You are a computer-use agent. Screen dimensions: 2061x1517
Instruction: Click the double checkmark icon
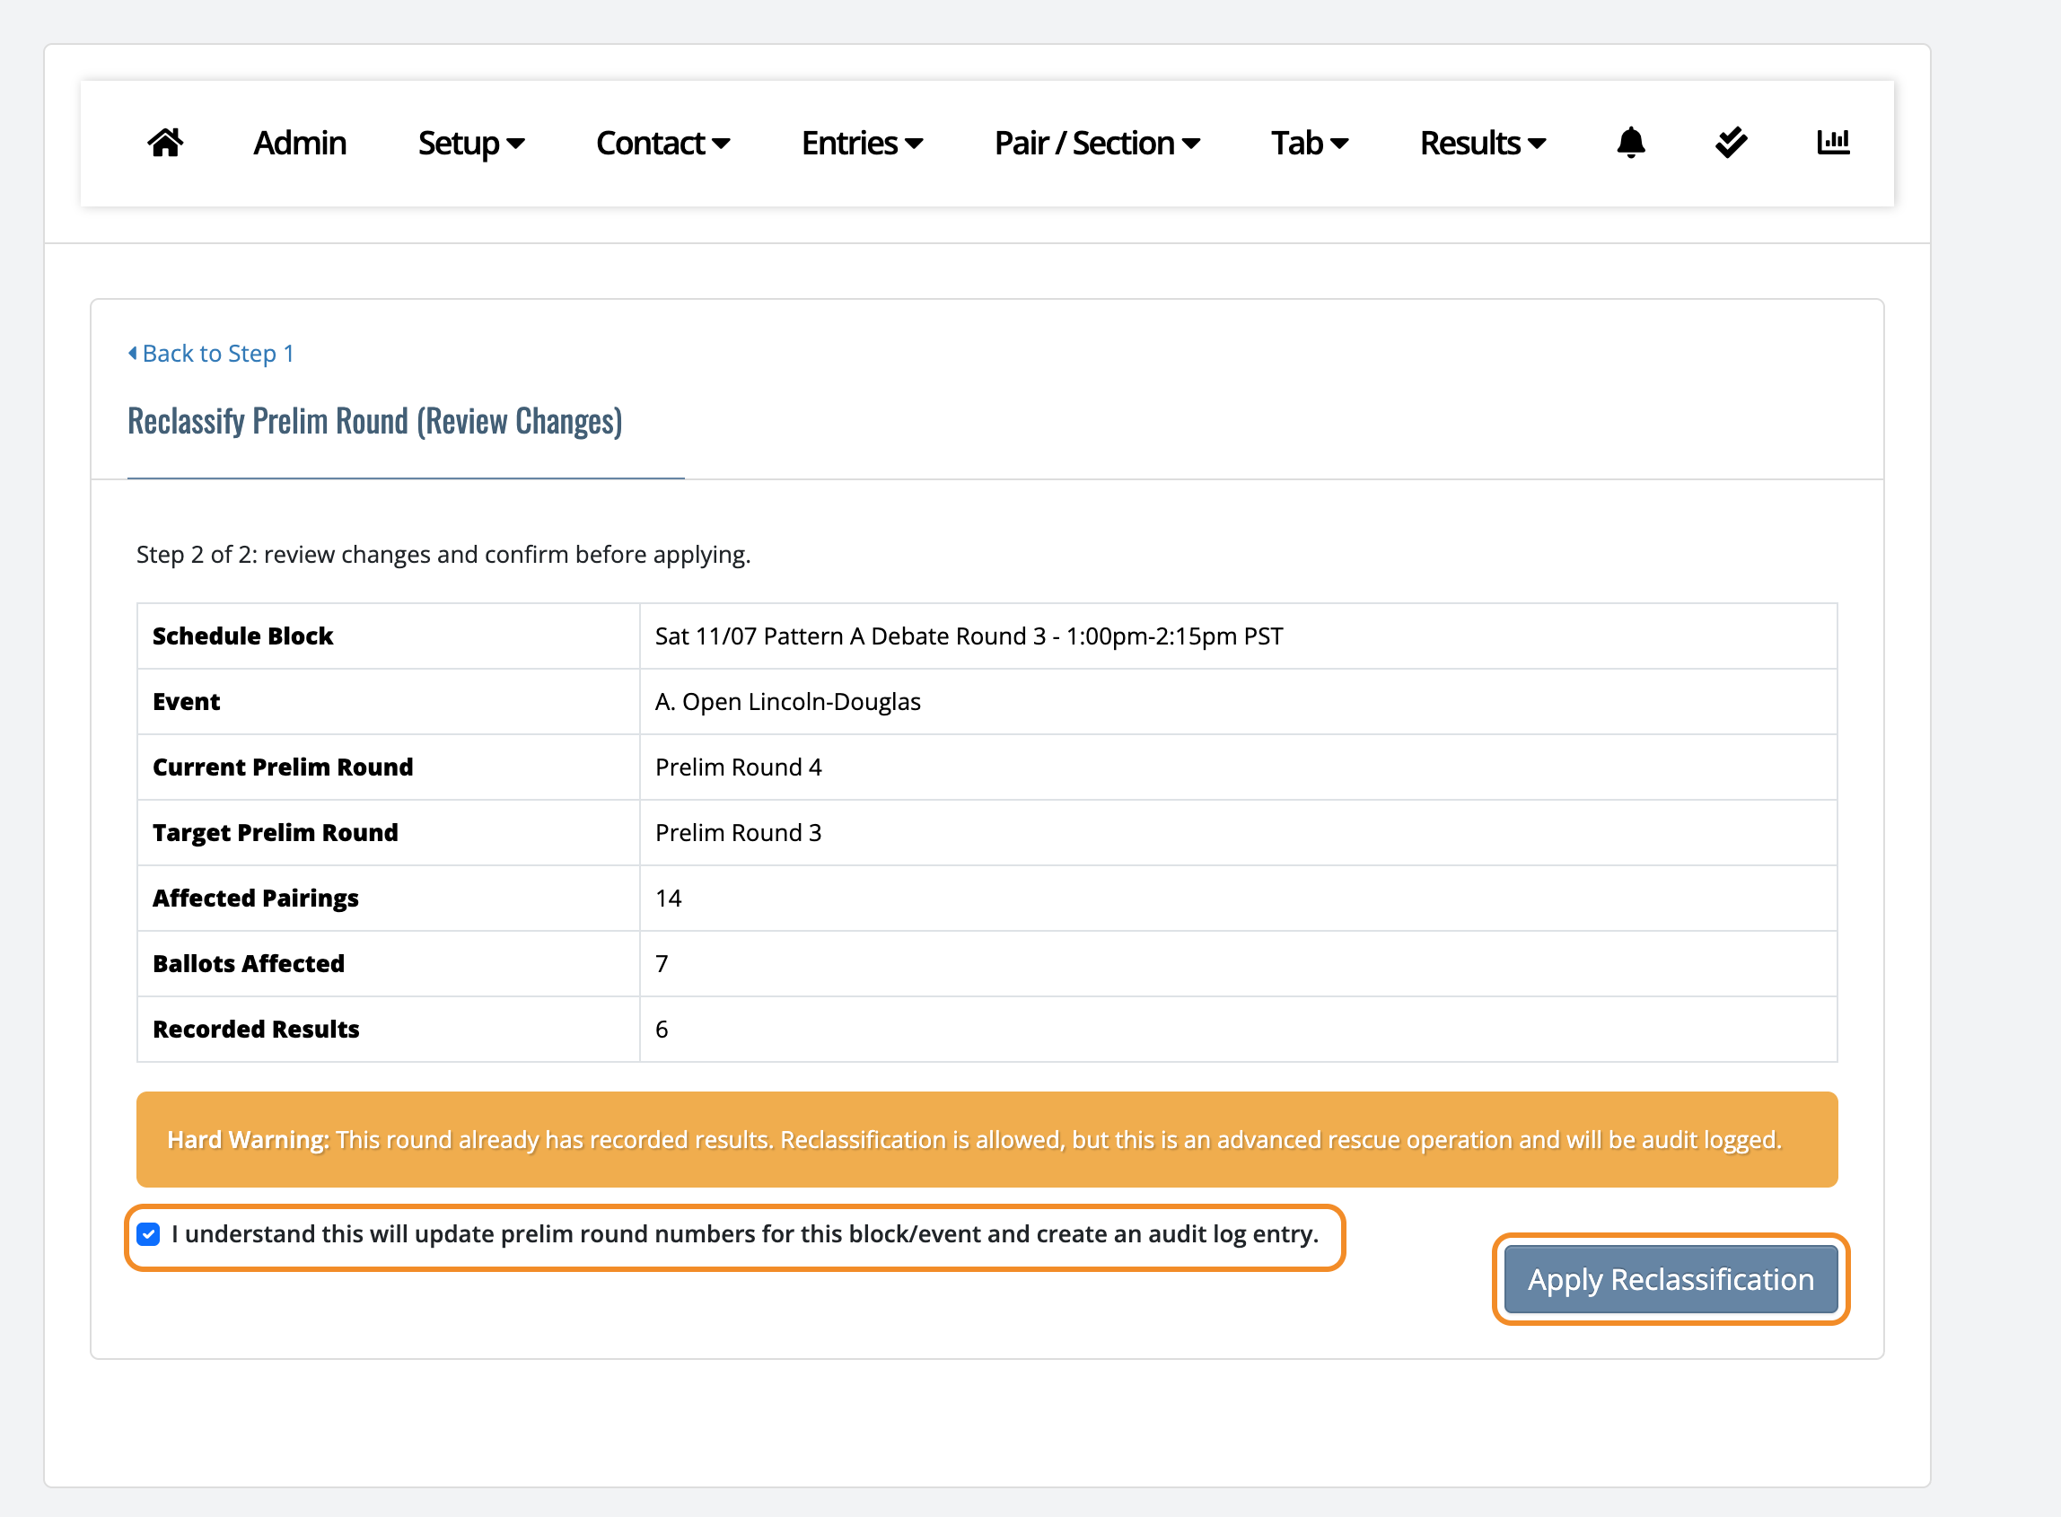pyautogui.click(x=1731, y=143)
